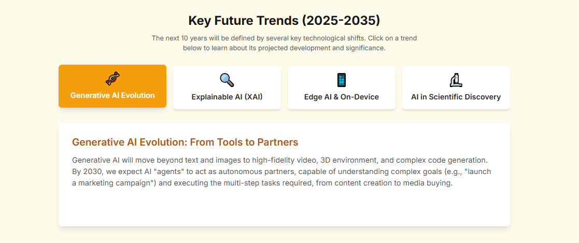Select the Generative AI Evolution label
Image resolution: width=579 pixels, height=243 pixels.
click(112, 95)
